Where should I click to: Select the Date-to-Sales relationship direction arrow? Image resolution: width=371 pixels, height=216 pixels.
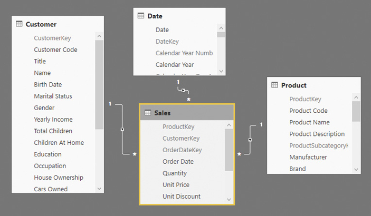[x=183, y=90]
